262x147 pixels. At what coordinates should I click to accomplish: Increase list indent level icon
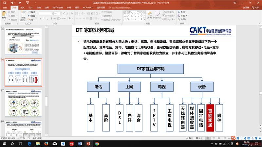92,13
